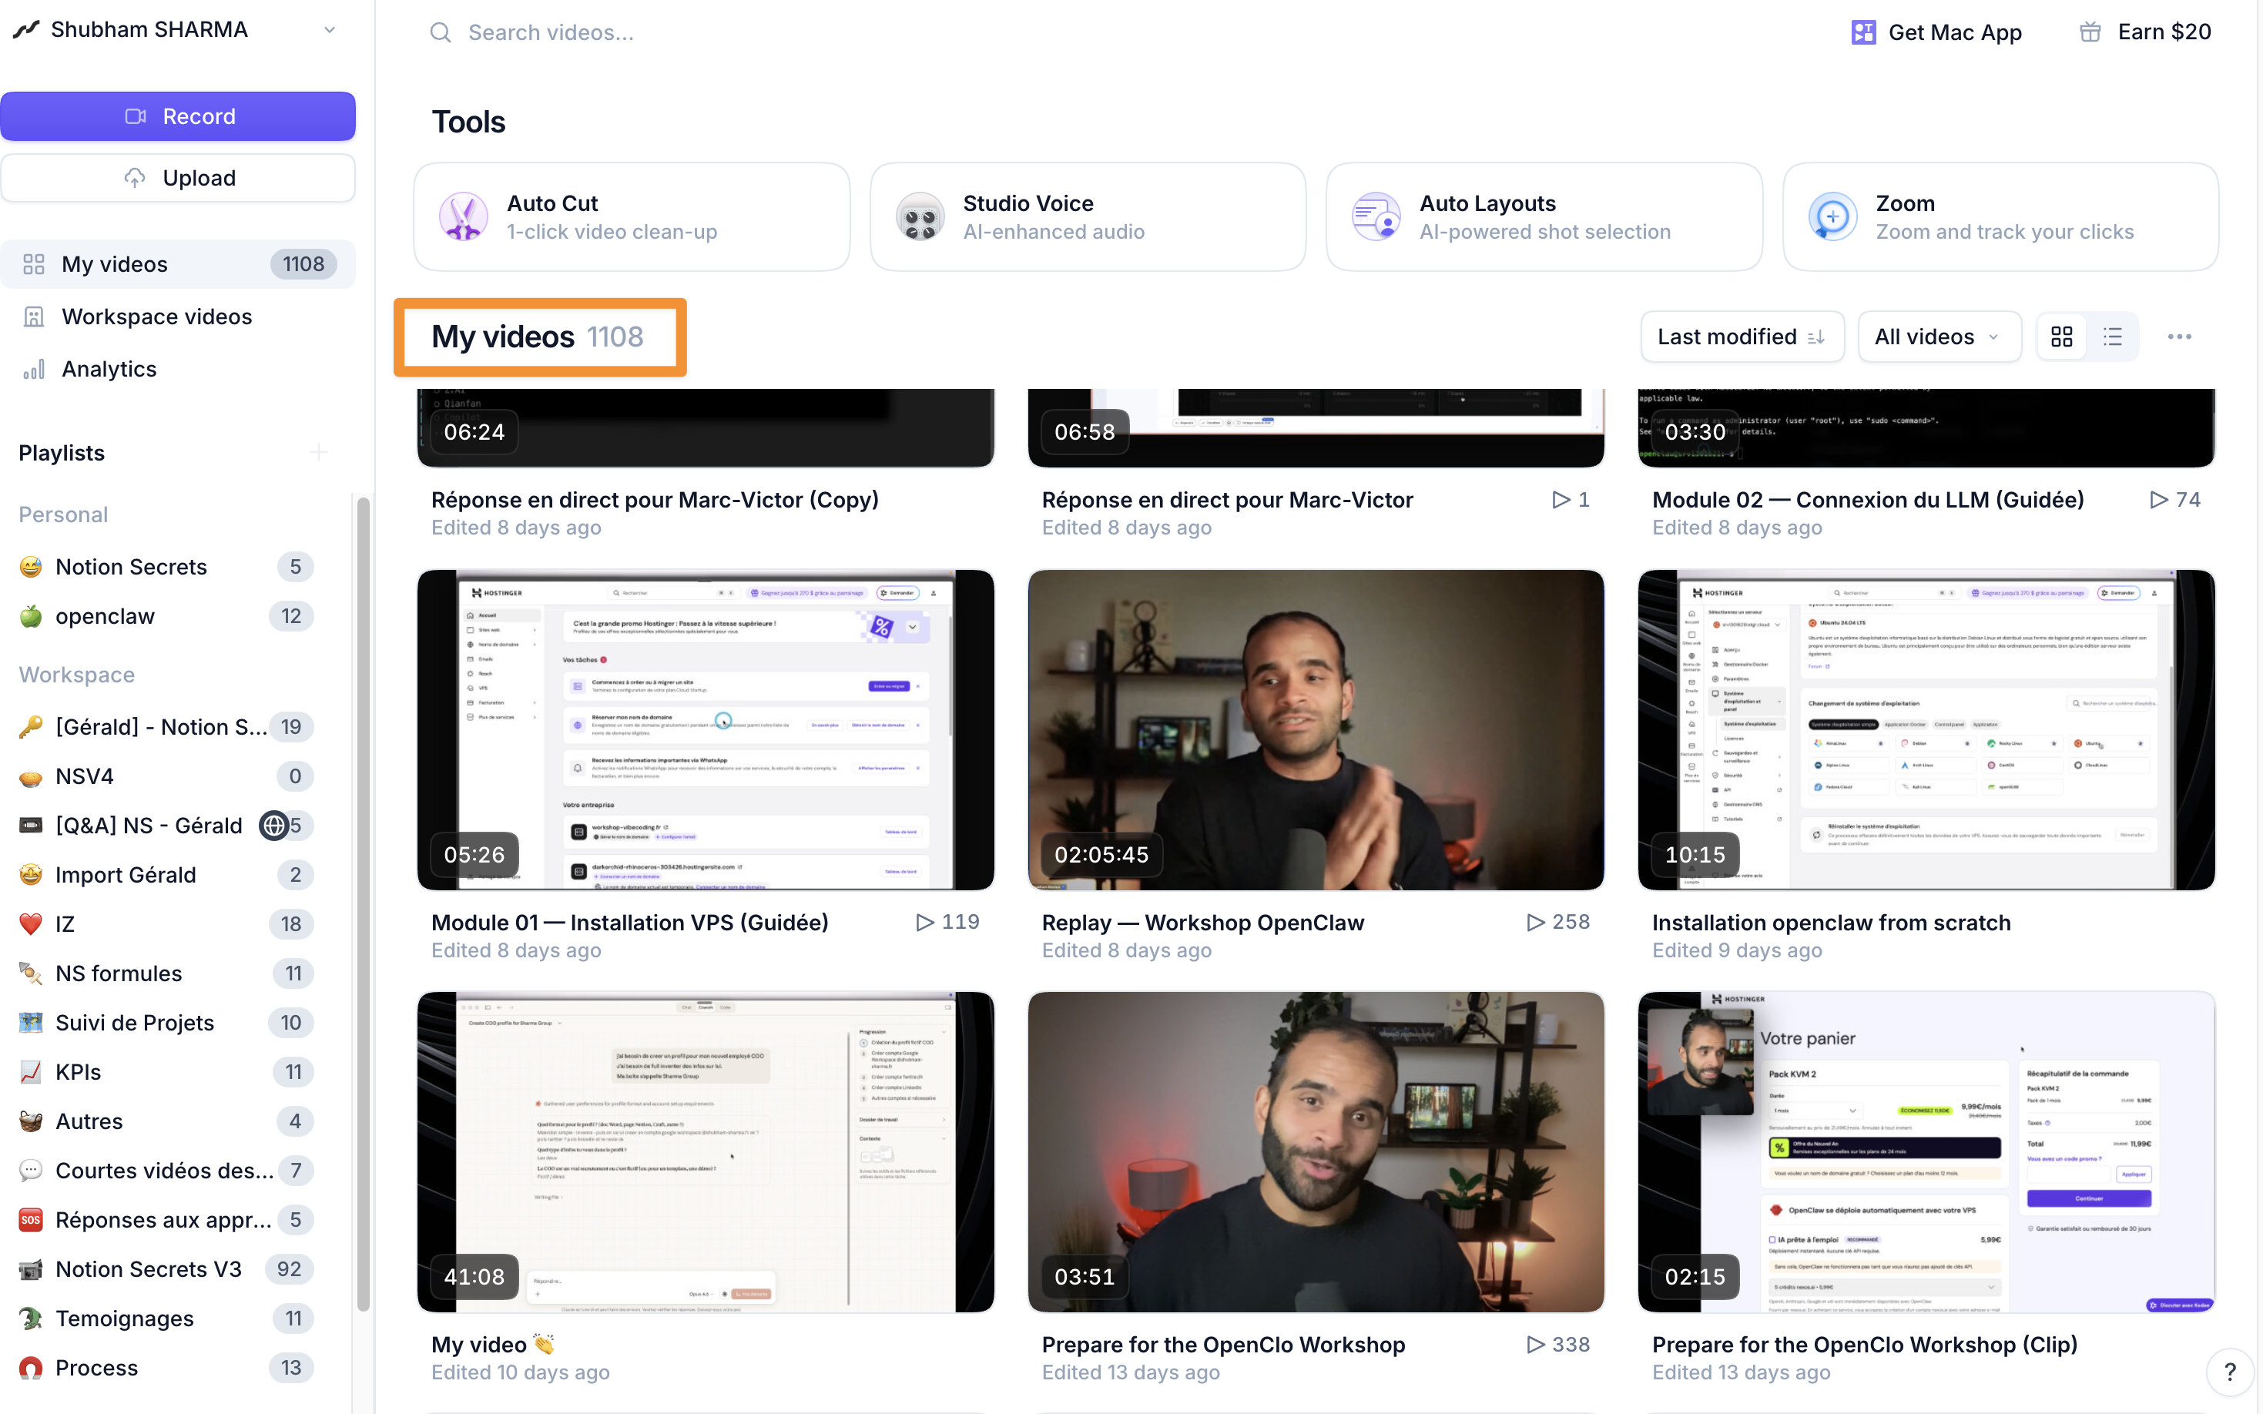Viewport: 2263px width, 1414px height.
Task: Open the Studio Voice AI audio tool
Action: (1087, 216)
